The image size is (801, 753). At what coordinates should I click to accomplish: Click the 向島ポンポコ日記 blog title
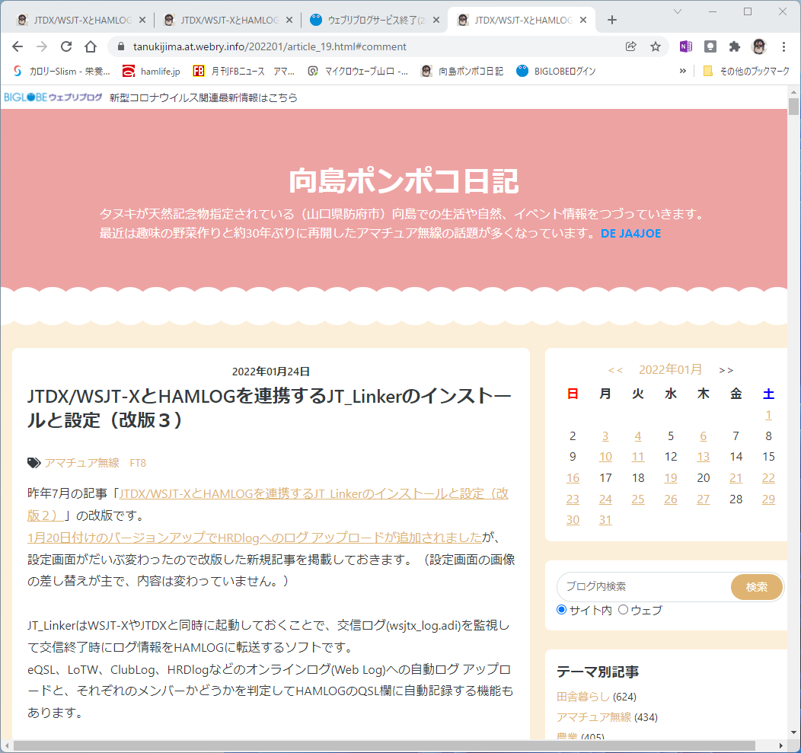404,181
